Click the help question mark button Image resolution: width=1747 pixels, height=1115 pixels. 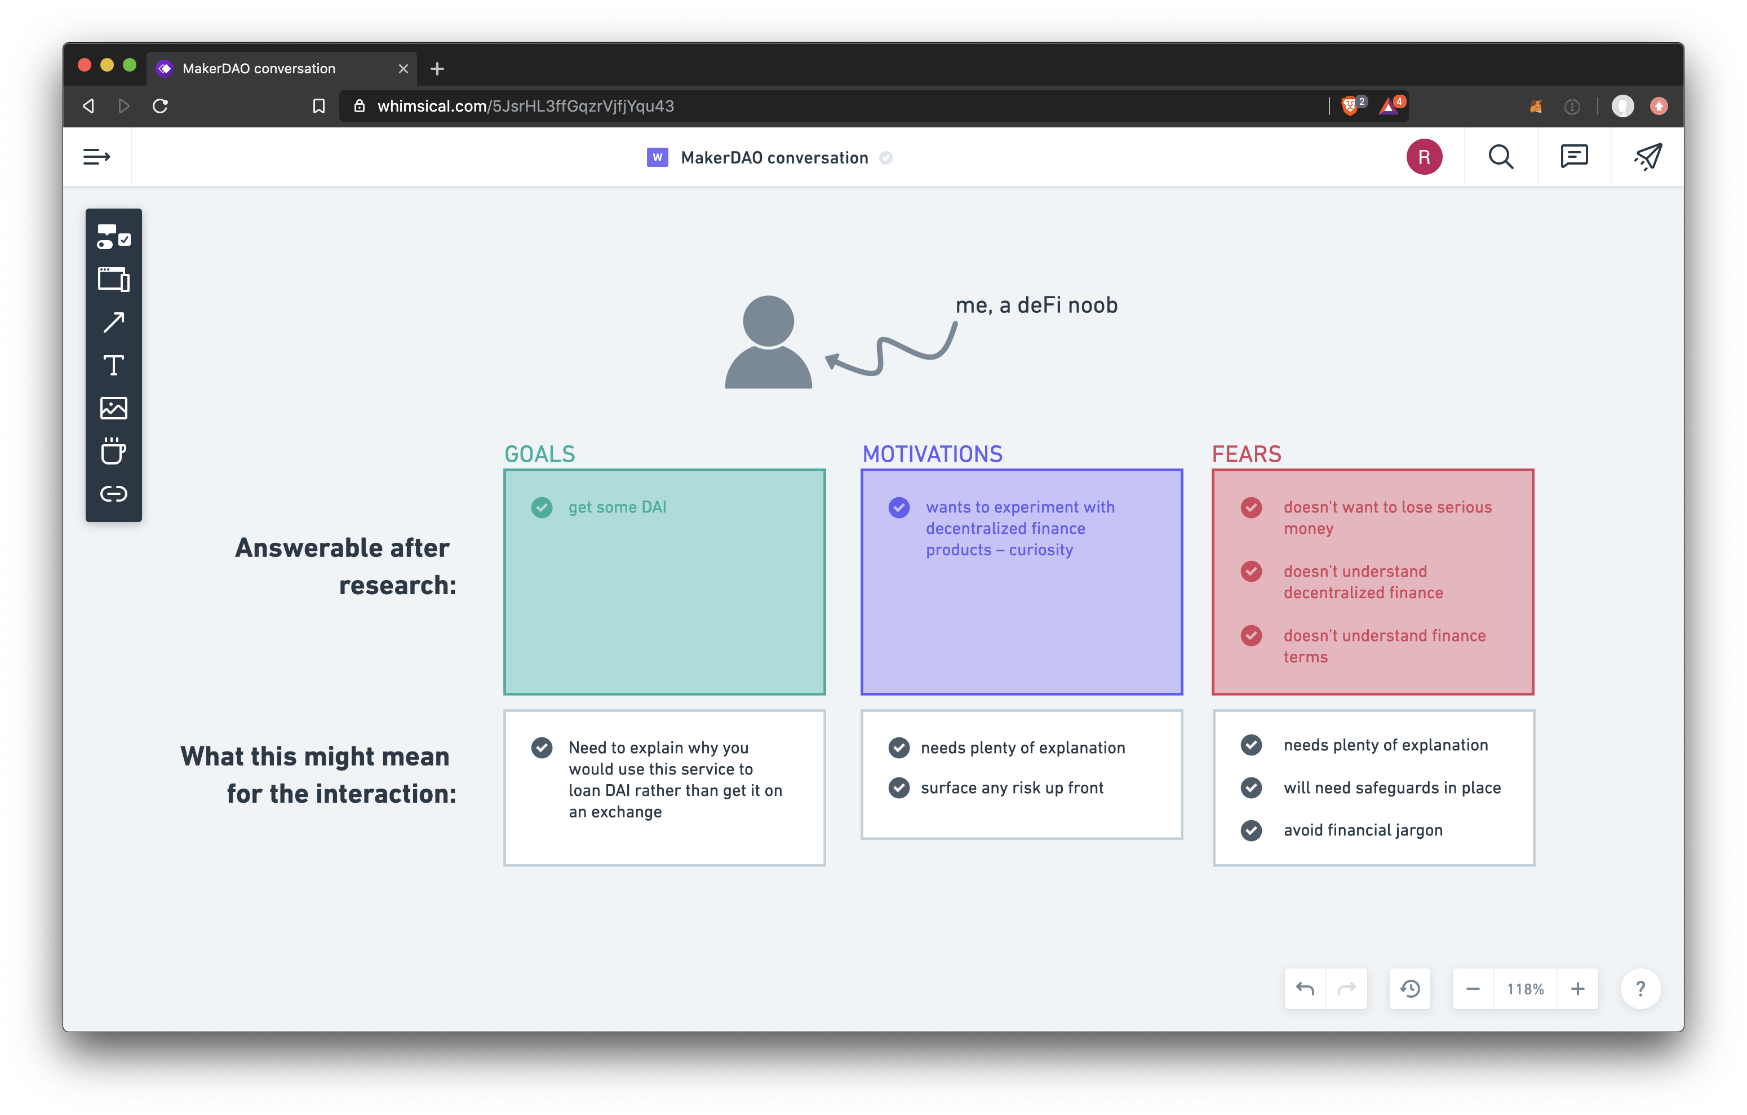point(1640,989)
